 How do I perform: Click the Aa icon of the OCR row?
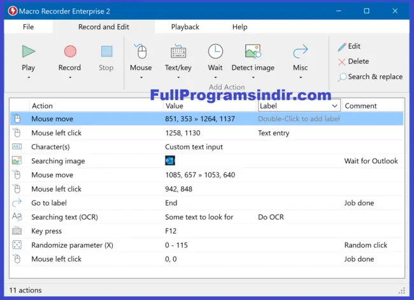[17, 216]
